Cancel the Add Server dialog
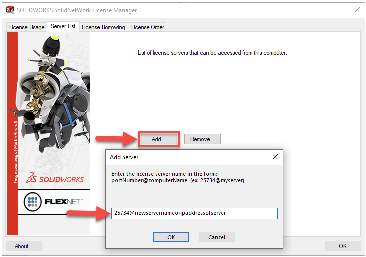 pyautogui.click(x=217, y=237)
